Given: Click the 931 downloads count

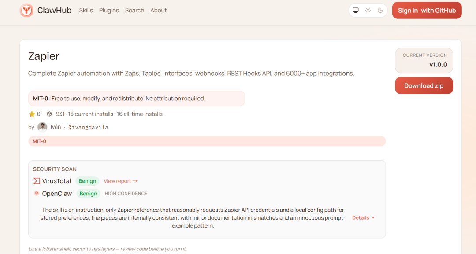Looking at the screenshot, I should tap(60, 114).
